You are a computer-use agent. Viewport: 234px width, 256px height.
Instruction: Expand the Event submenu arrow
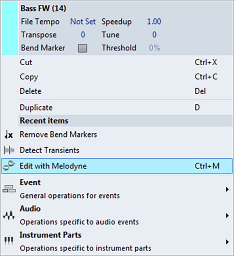click(227, 190)
